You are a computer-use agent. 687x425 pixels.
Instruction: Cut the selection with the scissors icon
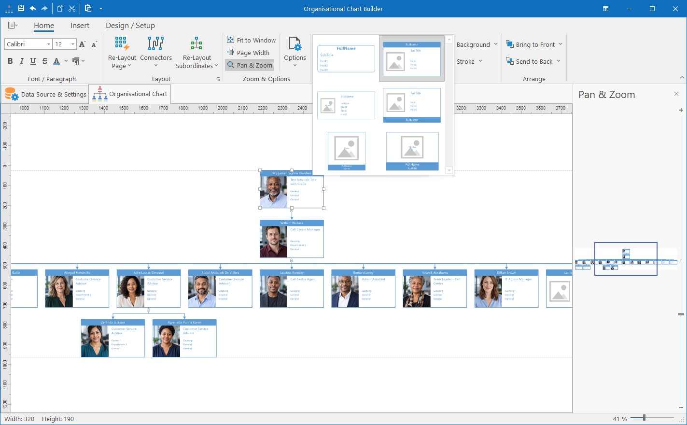click(72, 8)
